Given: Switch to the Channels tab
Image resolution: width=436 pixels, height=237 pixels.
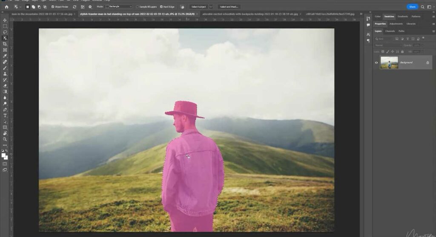Looking at the screenshot, I should [390, 31].
